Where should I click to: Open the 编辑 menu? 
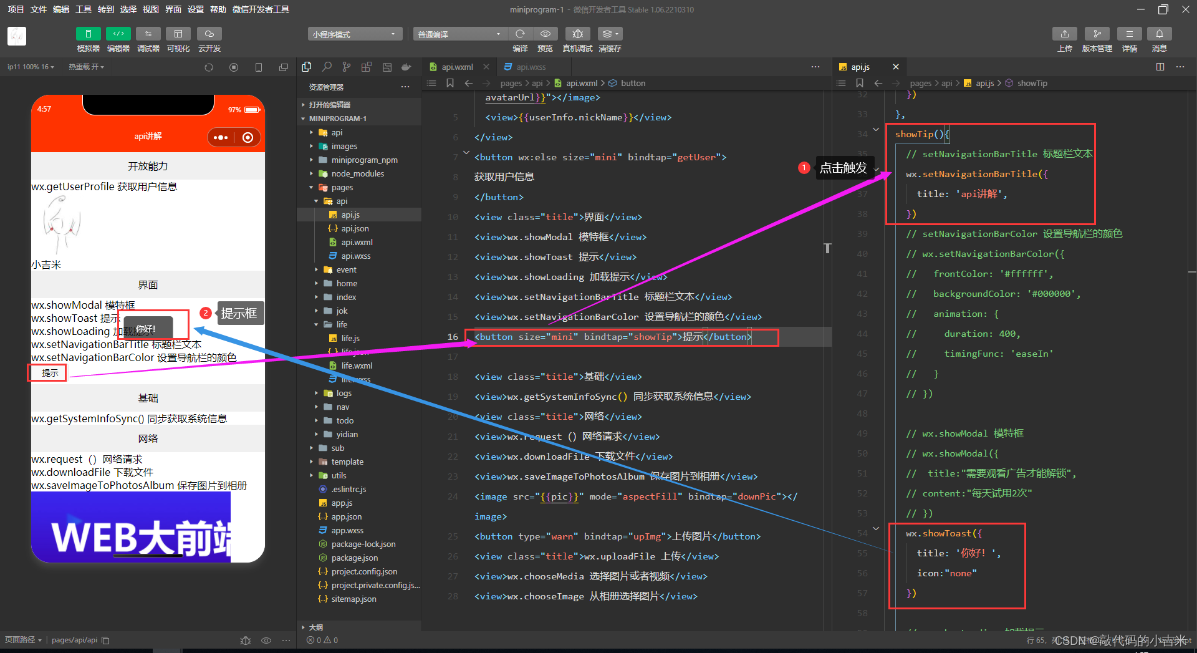click(x=61, y=9)
